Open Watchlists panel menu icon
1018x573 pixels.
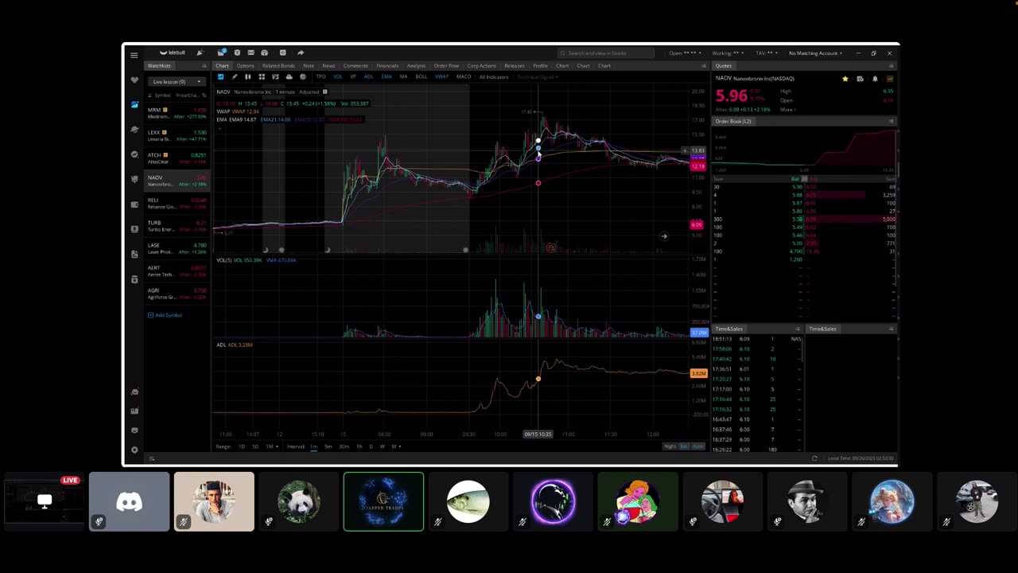click(204, 66)
